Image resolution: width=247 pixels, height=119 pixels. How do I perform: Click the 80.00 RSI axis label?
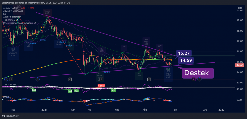240,83
